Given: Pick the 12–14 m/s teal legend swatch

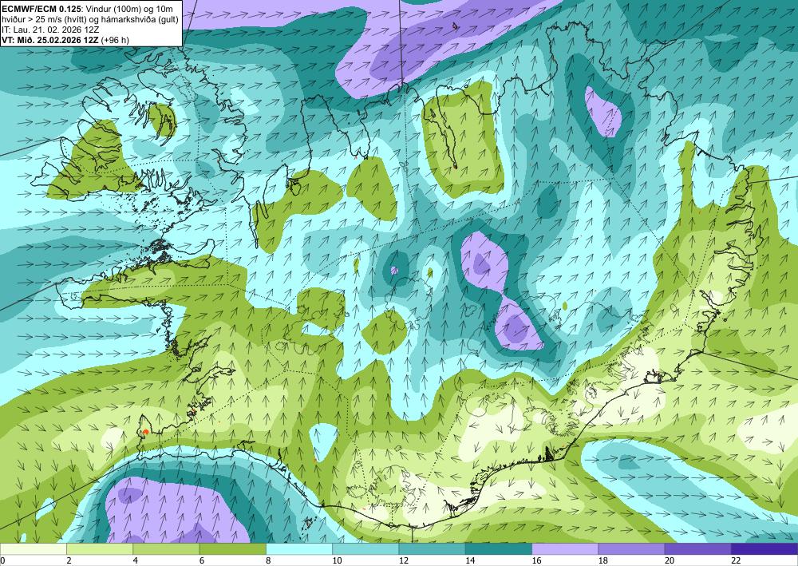Looking at the screenshot, I should [x=432, y=548].
